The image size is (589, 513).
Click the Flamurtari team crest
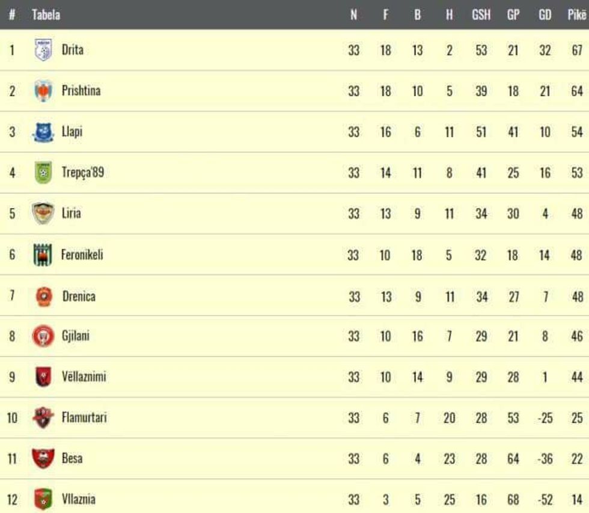pyautogui.click(x=43, y=417)
